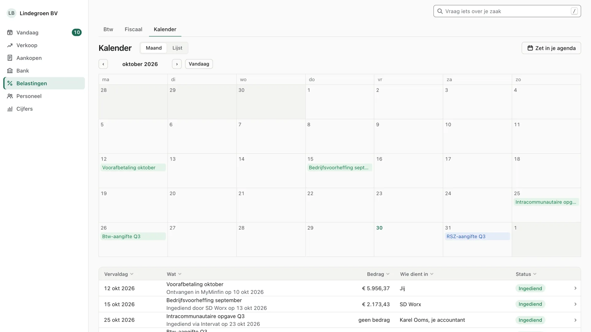Switch to Maand view
Image resolution: width=591 pixels, height=332 pixels.
[x=154, y=48]
